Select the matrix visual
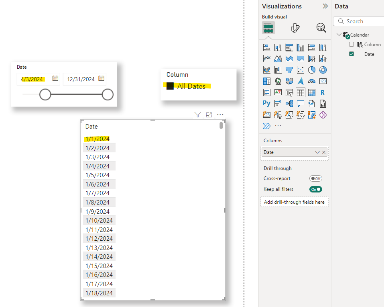This screenshot has height=307, width=384. click(x=311, y=92)
